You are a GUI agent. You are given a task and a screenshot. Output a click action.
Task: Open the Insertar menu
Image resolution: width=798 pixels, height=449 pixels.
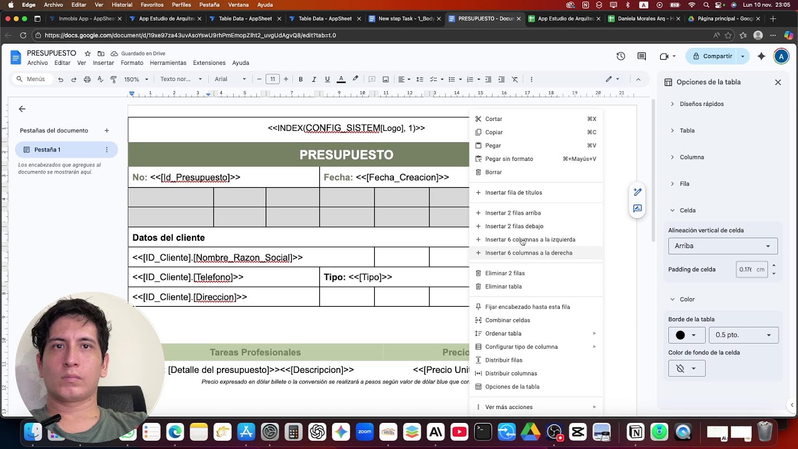pyautogui.click(x=103, y=63)
